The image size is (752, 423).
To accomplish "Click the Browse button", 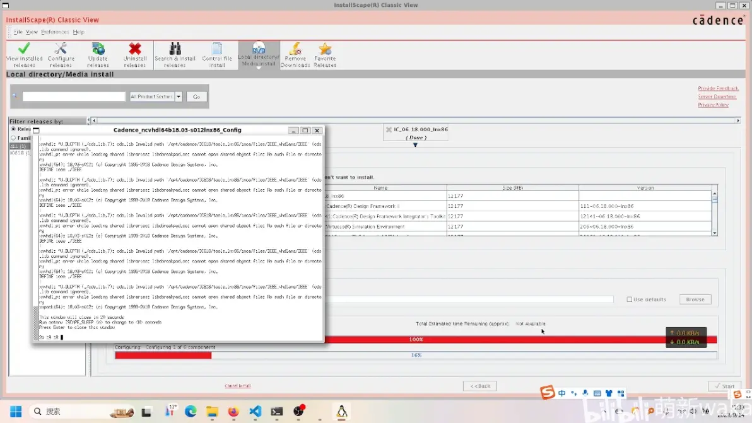I will click(x=695, y=299).
